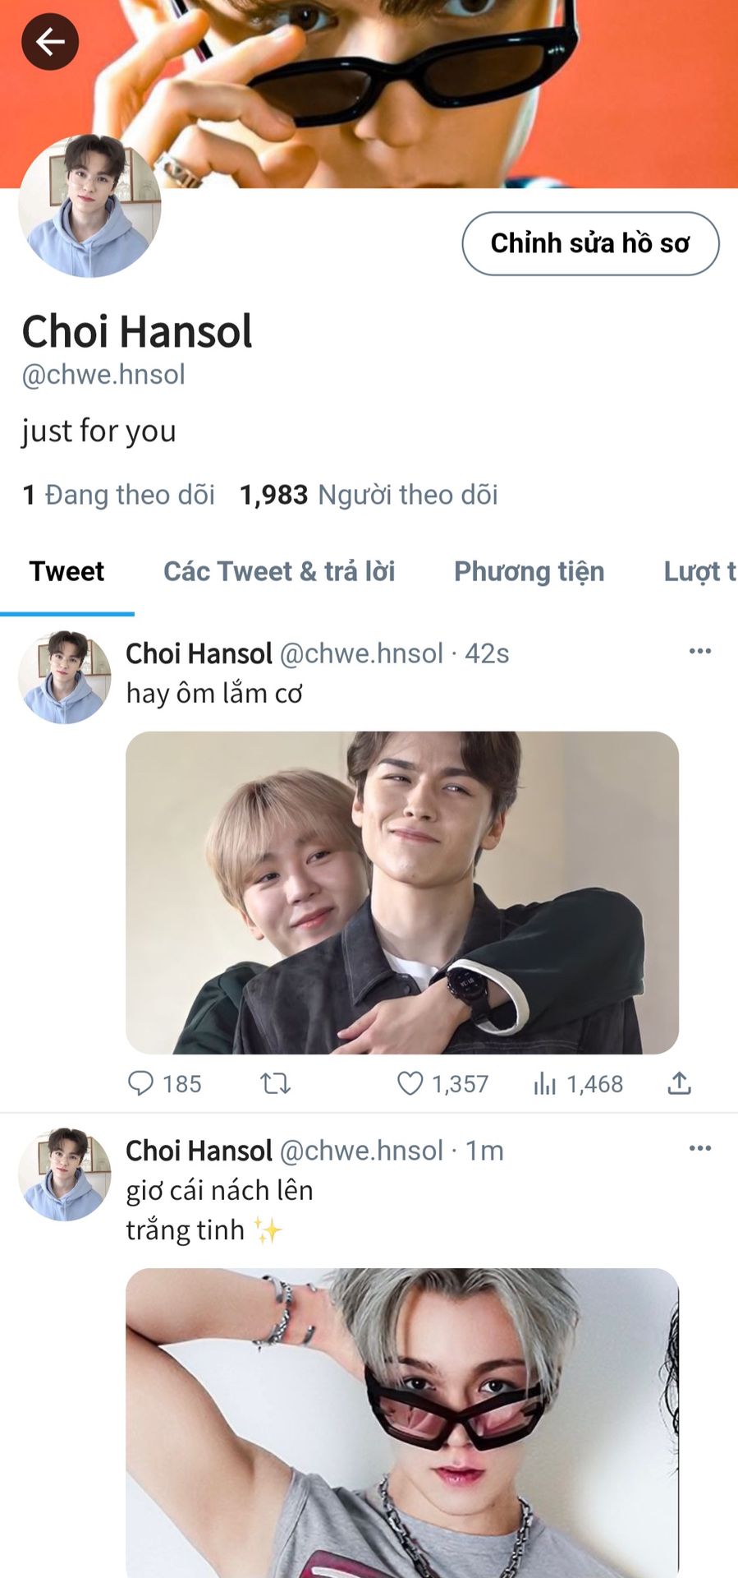Open the 'Phương tiện' tab
Viewport: 738px width, 1578px height.
click(x=529, y=571)
